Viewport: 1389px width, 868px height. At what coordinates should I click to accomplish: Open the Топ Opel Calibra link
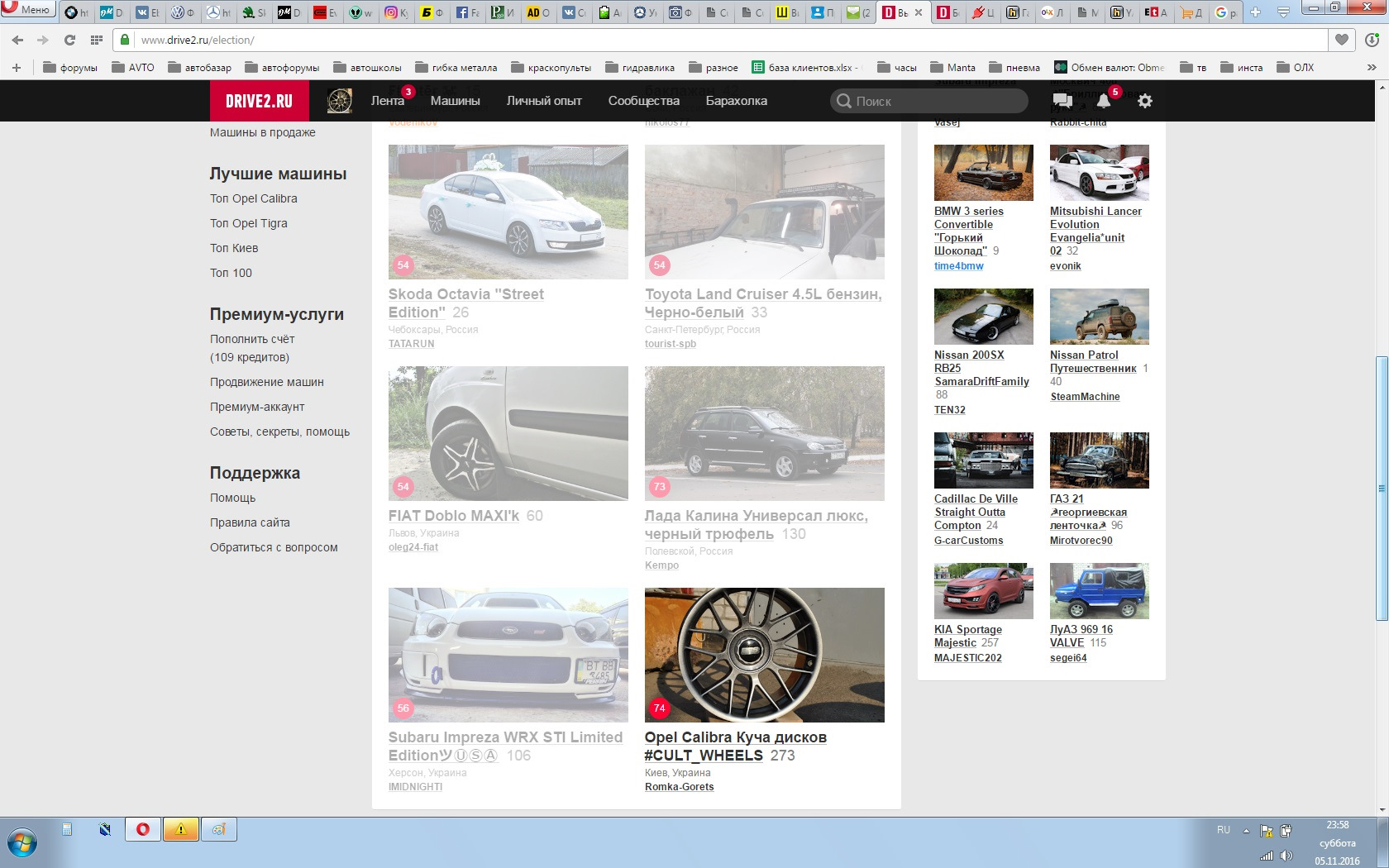[x=253, y=198]
